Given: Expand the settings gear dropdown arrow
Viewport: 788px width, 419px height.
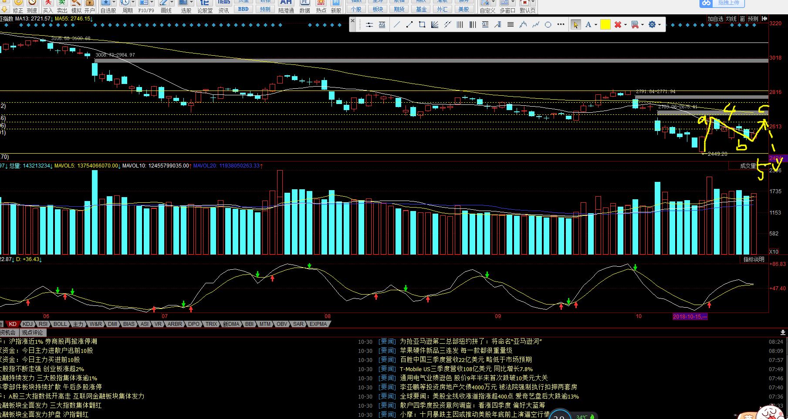Looking at the screenshot, I should coord(659,25).
